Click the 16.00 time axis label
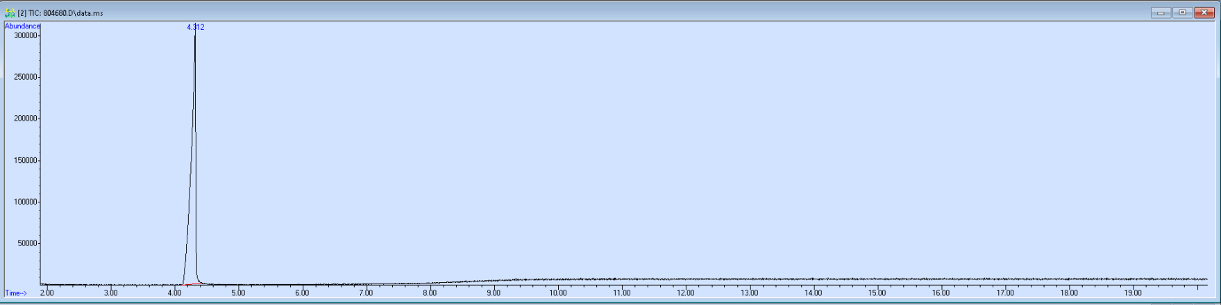 pos(941,293)
